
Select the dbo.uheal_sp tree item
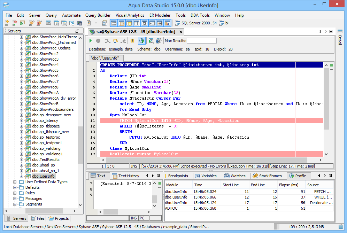click(x=43, y=165)
